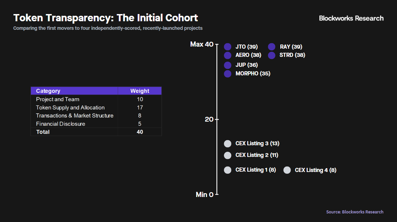Click the Min 0 axis label
The height and width of the screenshot is (222, 397).
204,195
